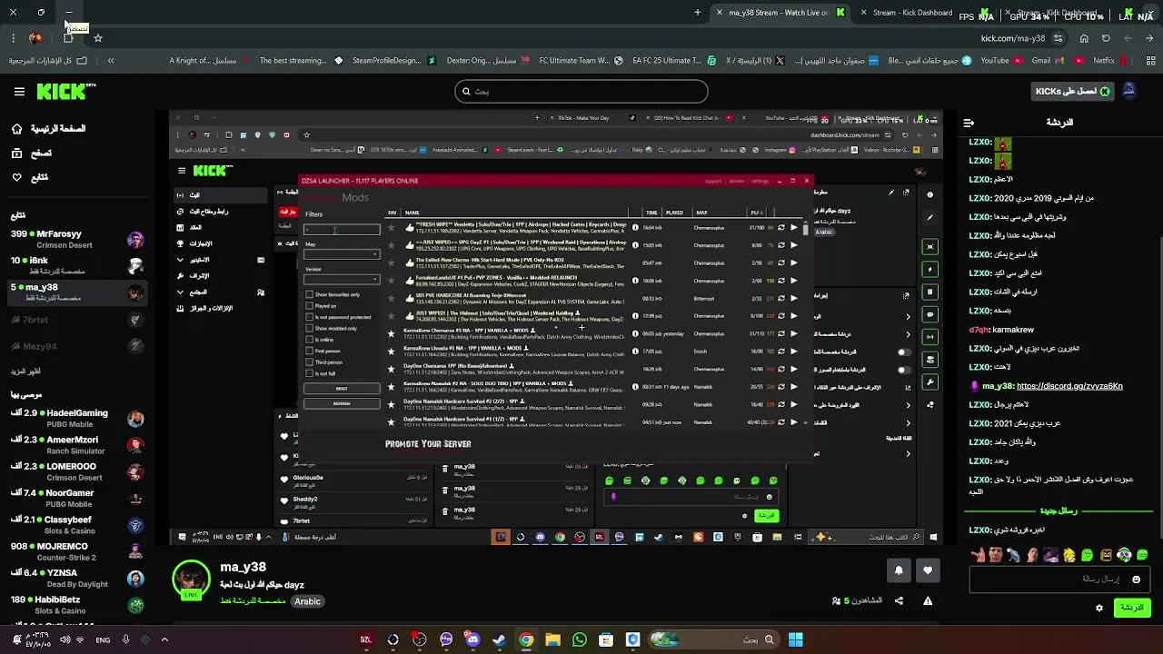Click the chat message input field
Screen dimensions: 1163x654
coord(1059,579)
